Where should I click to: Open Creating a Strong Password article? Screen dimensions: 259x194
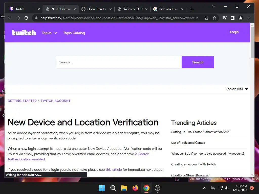pos(190,175)
